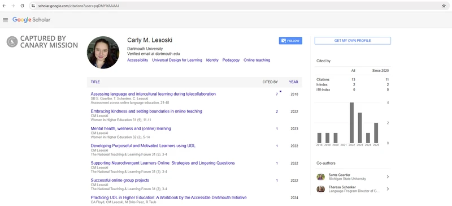Screen dimensions: 452x206
Task: Select year 2018 for Assessing language article
Action: [x=294, y=94]
